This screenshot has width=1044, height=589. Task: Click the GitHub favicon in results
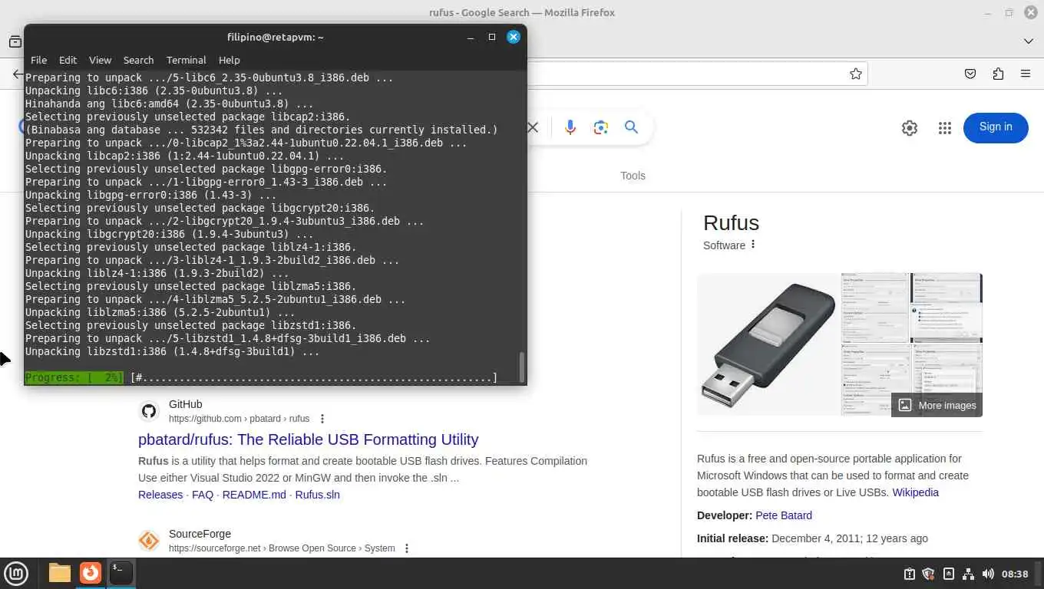(149, 411)
